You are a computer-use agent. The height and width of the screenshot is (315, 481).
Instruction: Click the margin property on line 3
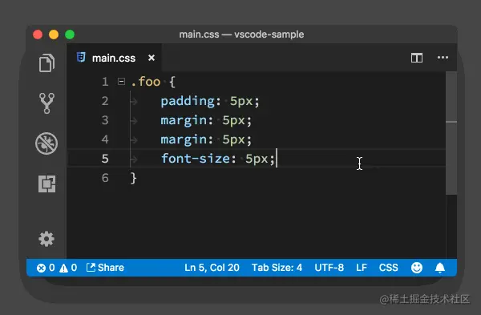click(184, 120)
